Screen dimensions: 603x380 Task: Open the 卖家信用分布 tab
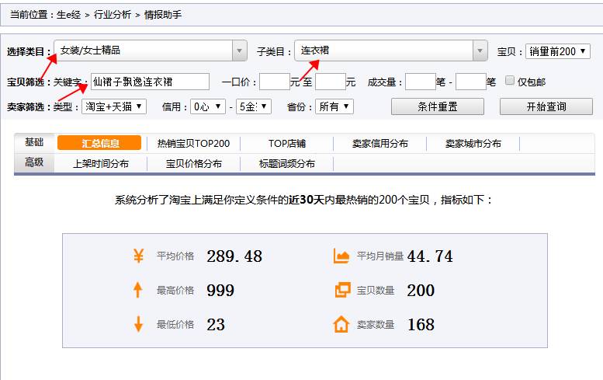[x=380, y=144]
